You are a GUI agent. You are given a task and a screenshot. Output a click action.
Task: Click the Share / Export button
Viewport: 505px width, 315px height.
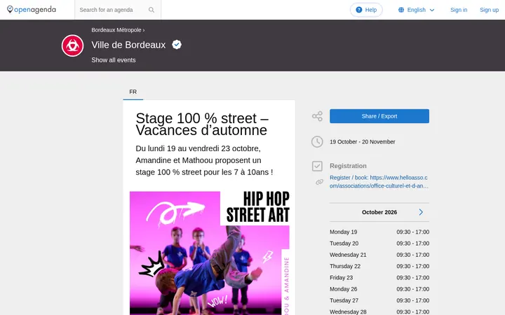coord(379,116)
